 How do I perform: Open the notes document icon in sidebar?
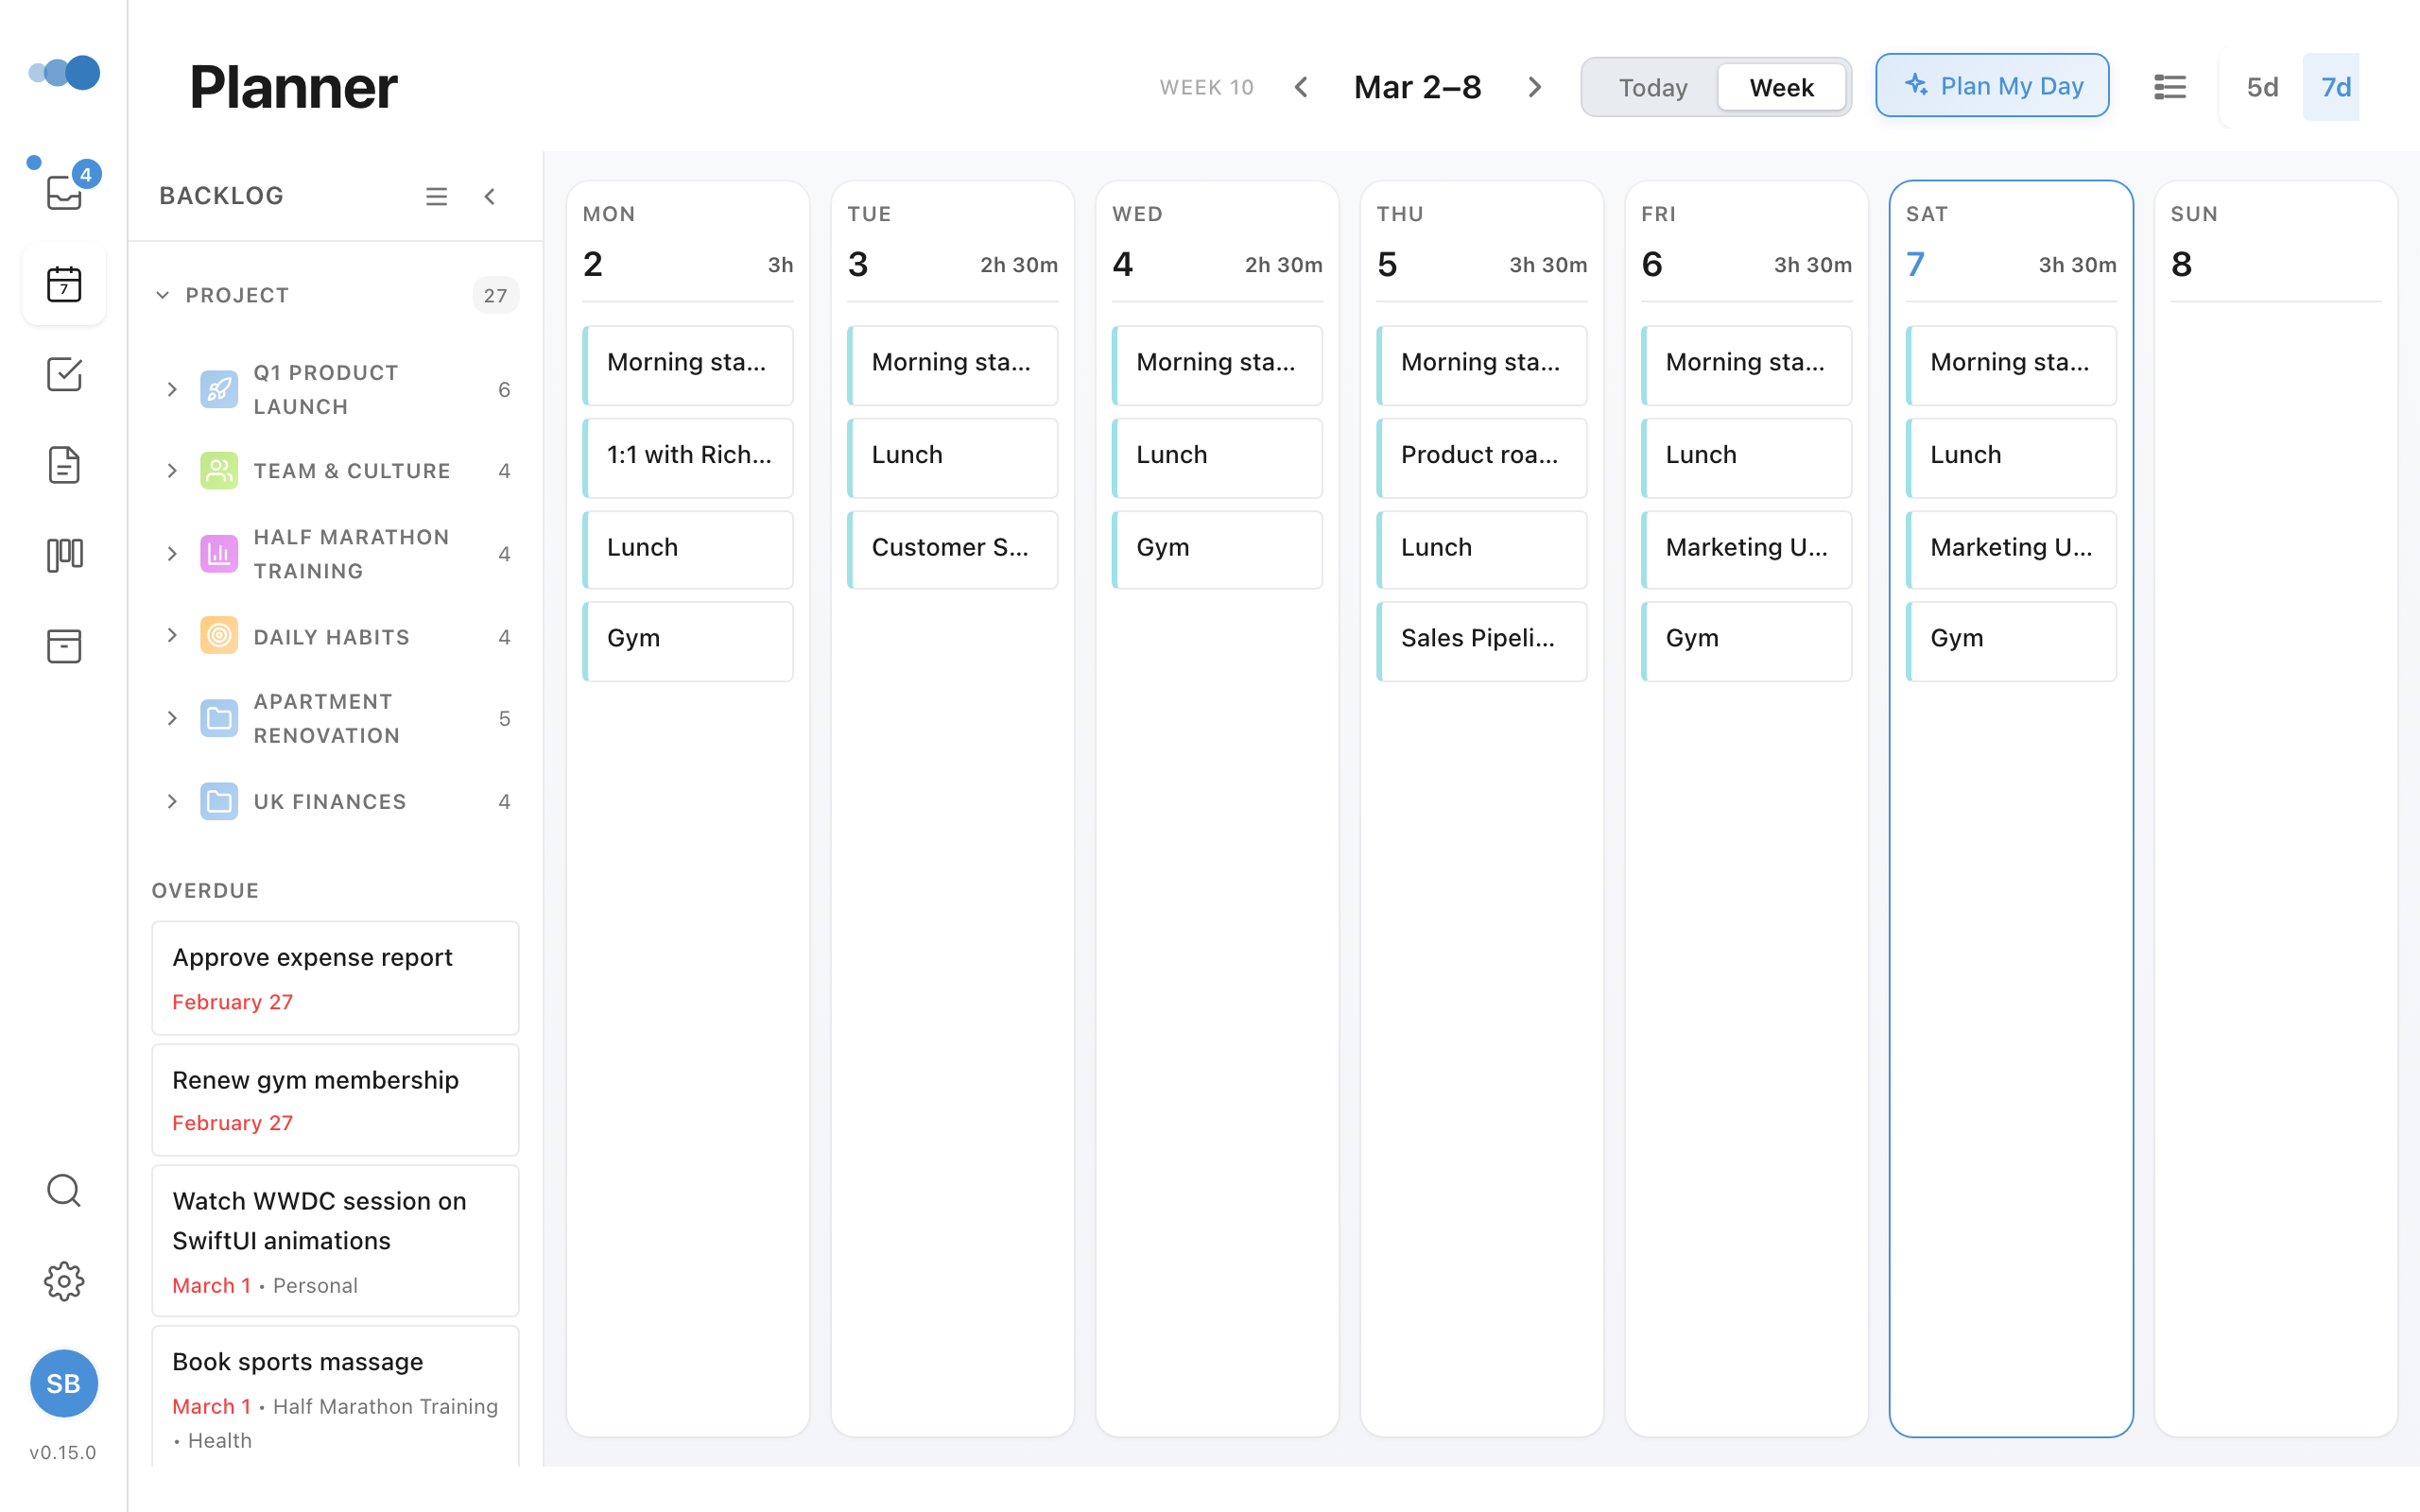64,465
